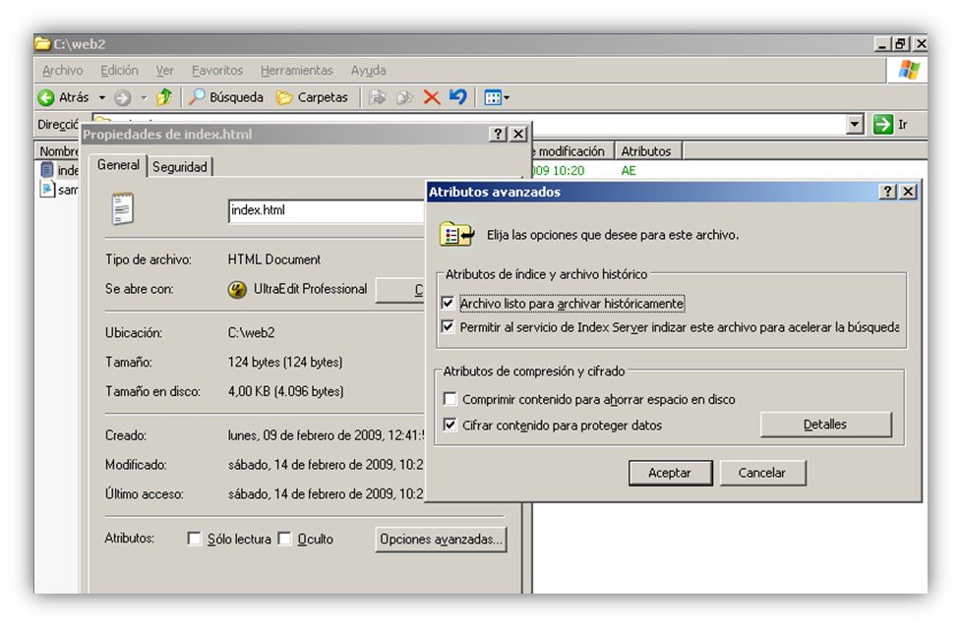Image resolution: width=961 pixels, height=627 pixels.
Task: Click the second file icon in list
Action: pos(47,189)
